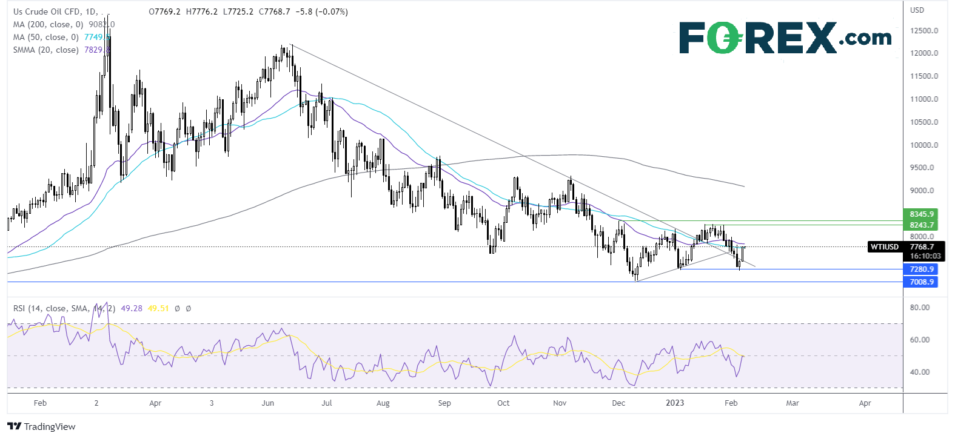This screenshot has height=439, width=955.
Task: Click the Apr label at right of time axis
Action: [865, 403]
